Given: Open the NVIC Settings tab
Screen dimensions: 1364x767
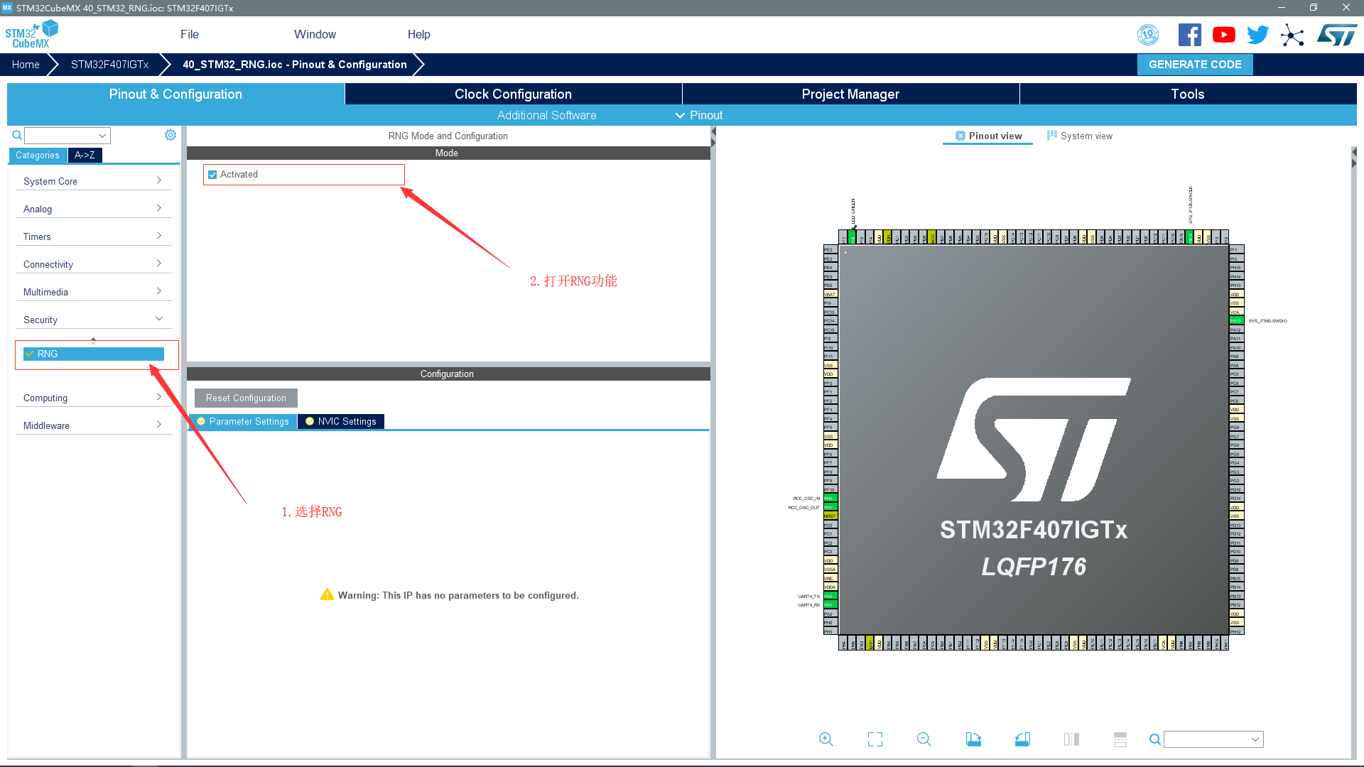Looking at the screenshot, I should (x=341, y=422).
